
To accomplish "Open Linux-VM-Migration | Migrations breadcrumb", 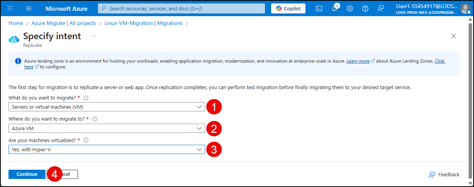I will pos(143,23).
